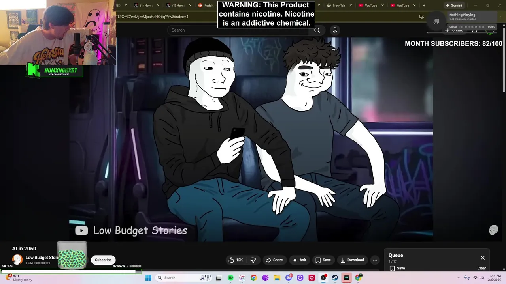The width and height of the screenshot is (506, 284).
Task: Click the search magnifier button
Action: pyautogui.click(x=317, y=30)
